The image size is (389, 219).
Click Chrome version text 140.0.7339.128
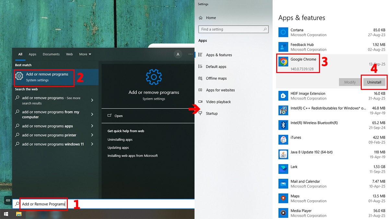(x=302, y=69)
